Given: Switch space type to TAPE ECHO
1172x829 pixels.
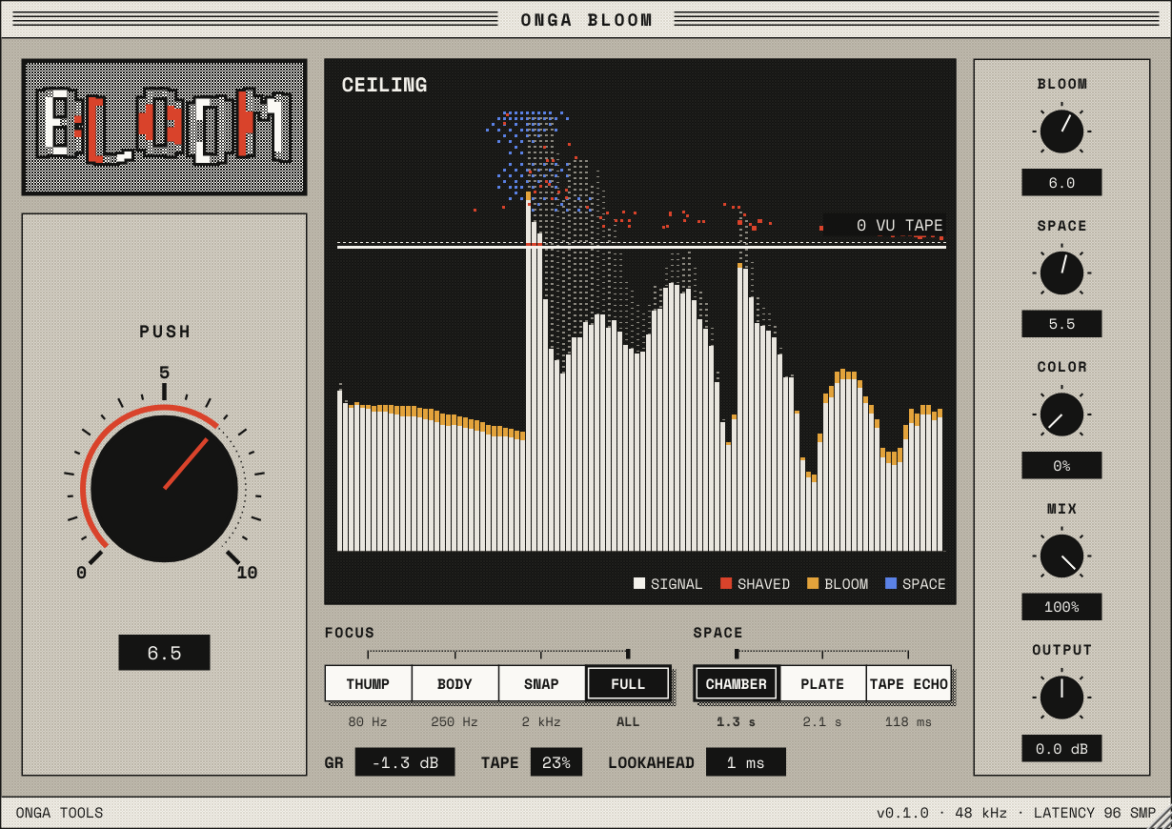Looking at the screenshot, I should 909,683.
